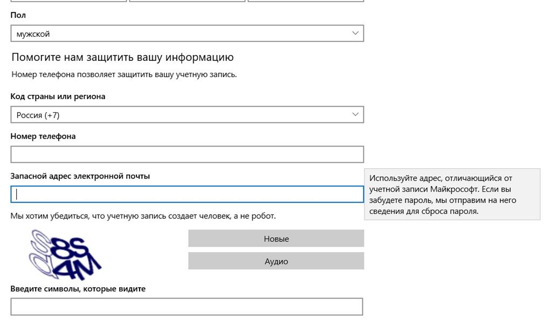Click the tooltip text about Майкрософт account
552x325 pixels.
coord(443,195)
